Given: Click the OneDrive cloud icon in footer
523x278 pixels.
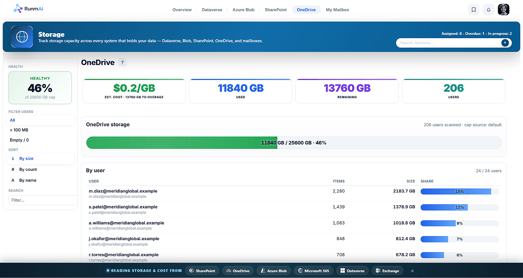Looking at the screenshot, I should coord(229,271).
